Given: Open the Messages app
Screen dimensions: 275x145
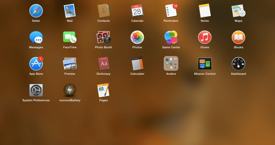Looking at the screenshot, I should tap(36, 37).
